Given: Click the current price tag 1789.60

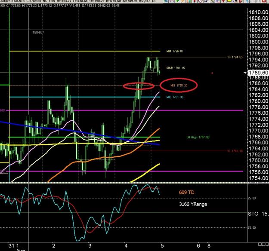Looking at the screenshot, I should 258,73.
